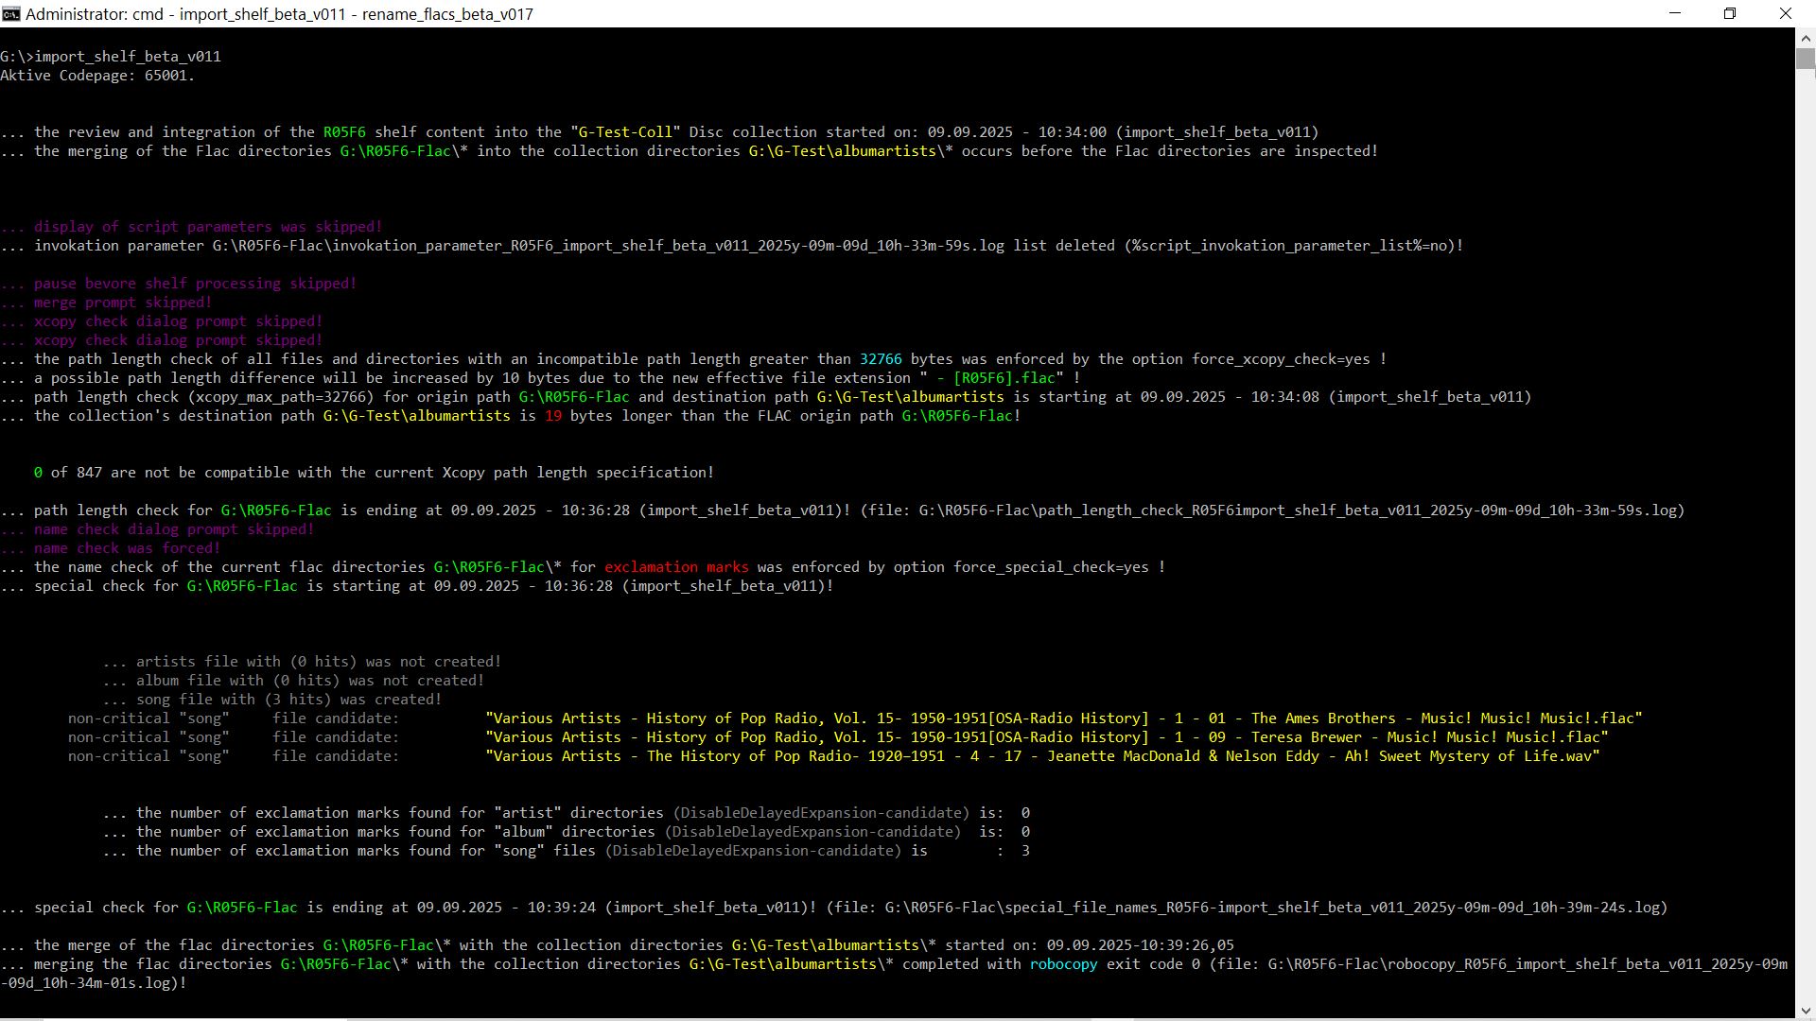The width and height of the screenshot is (1816, 1021).
Task: Click the scrollbar down arrow
Action: pos(1805,1010)
